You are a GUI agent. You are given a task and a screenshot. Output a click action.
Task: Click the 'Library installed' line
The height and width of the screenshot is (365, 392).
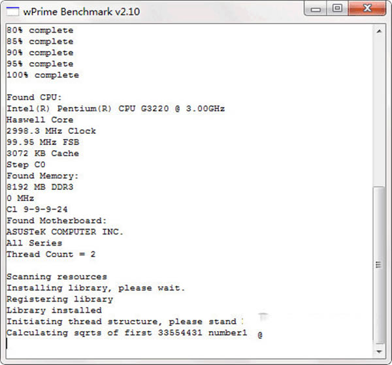click(x=54, y=310)
